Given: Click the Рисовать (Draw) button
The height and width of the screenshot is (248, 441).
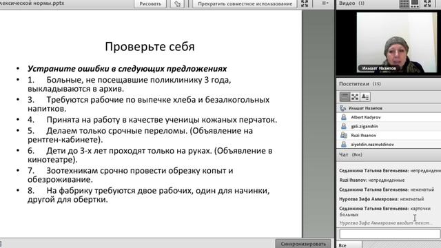Looking at the screenshot, I should tap(150, 3).
